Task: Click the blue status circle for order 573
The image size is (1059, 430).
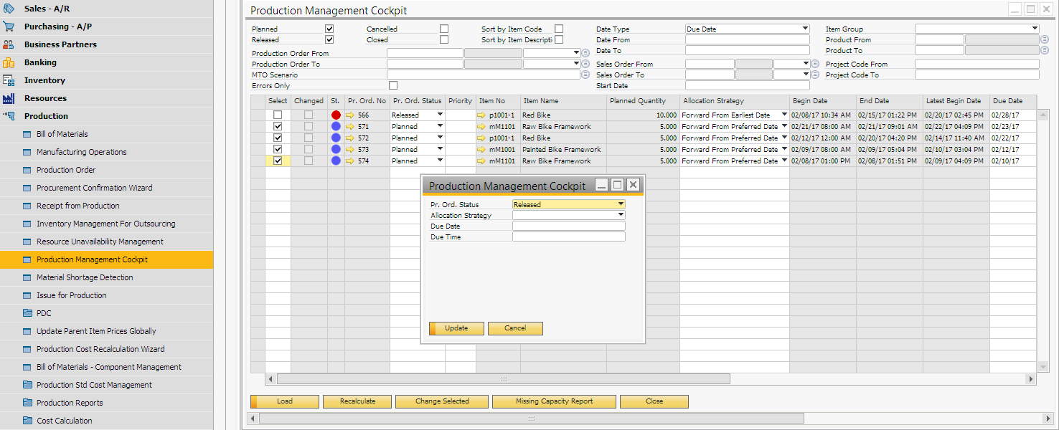Action: [336, 150]
